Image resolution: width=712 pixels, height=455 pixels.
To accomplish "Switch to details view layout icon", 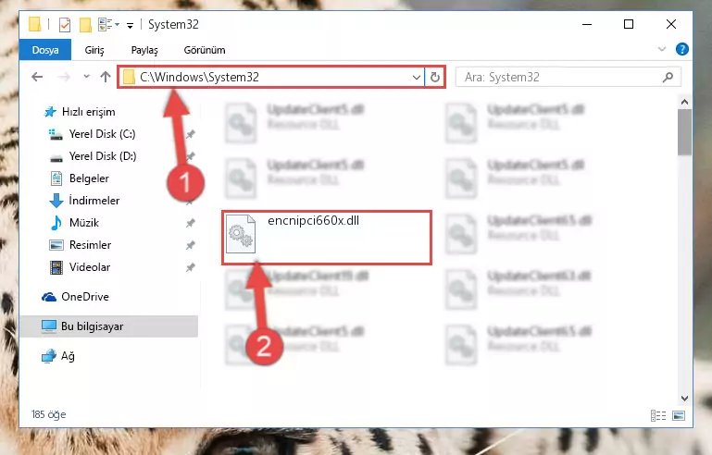I will coord(658,415).
